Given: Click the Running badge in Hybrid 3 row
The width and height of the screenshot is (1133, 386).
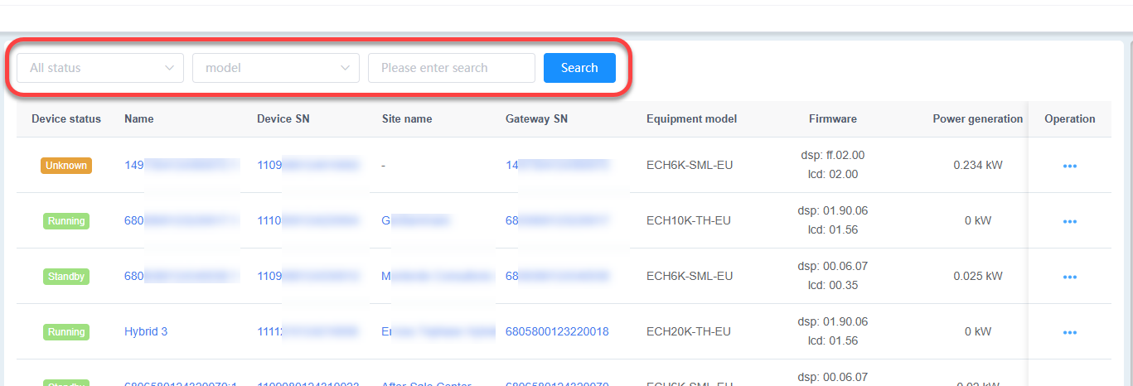Looking at the screenshot, I should (x=66, y=332).
